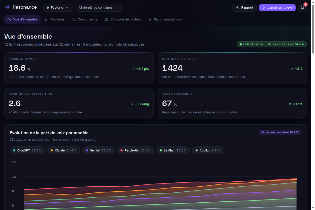Image resolution: width=315 pixels, height=210 pixels.
Task: Click the Vue d'ensemble page title
Action: click(x=28, y=36)
